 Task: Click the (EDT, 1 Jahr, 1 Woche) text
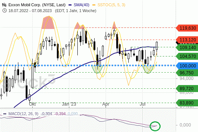pyautogui.click(x=76, y=11)
